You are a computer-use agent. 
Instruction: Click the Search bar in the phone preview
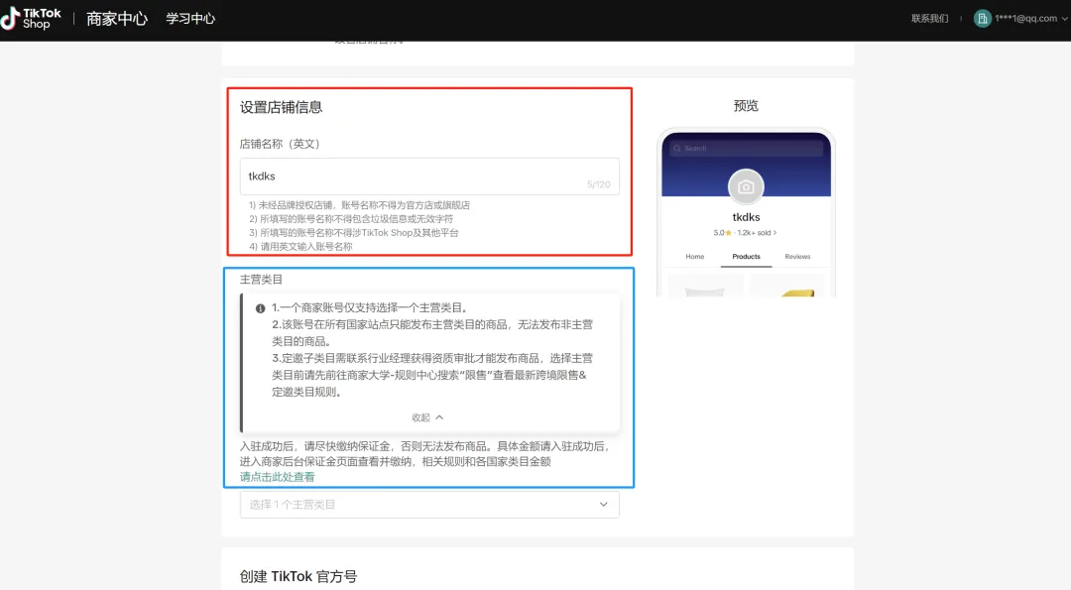[748, 148]
